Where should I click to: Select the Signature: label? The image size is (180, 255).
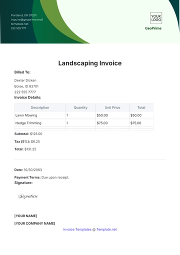23,183
